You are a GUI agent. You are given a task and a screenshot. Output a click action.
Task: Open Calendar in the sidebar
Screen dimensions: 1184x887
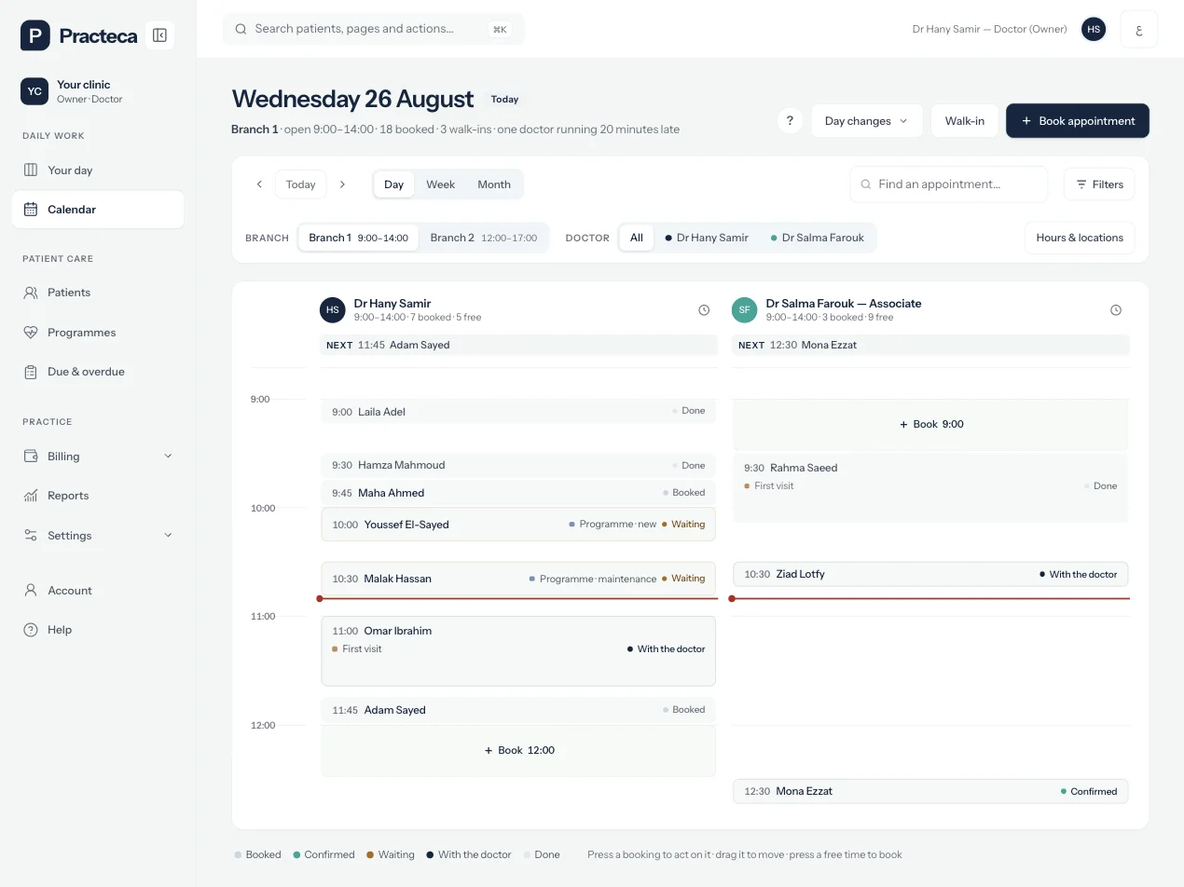(x=98, y=210)
